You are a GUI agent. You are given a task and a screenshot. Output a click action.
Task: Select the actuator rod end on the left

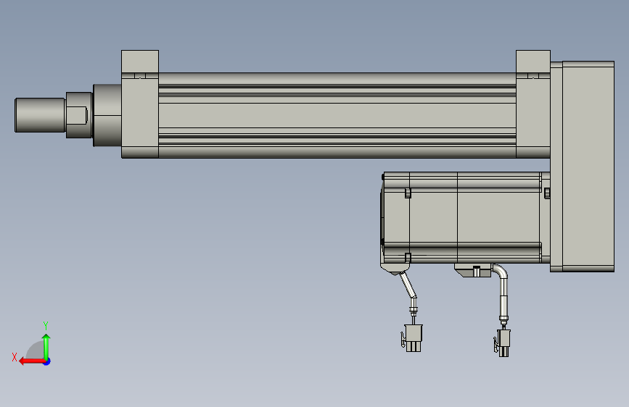click(x=40, y=115)
